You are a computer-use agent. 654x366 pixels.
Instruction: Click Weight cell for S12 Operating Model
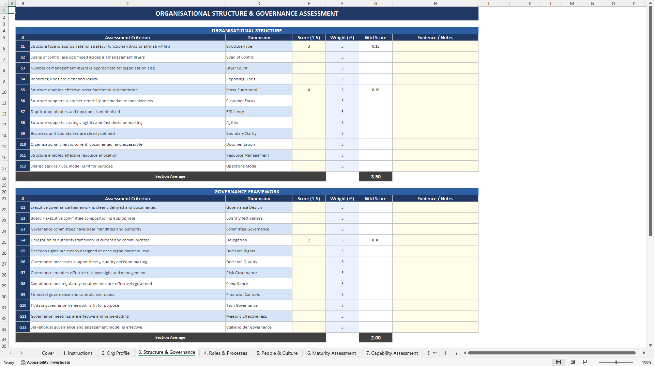pyautogui.click(x=342, y=166)
